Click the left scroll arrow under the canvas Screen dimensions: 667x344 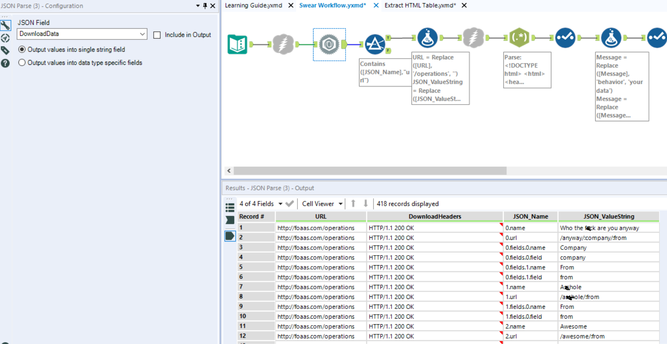pyautogui.click(x=229, y=171)
